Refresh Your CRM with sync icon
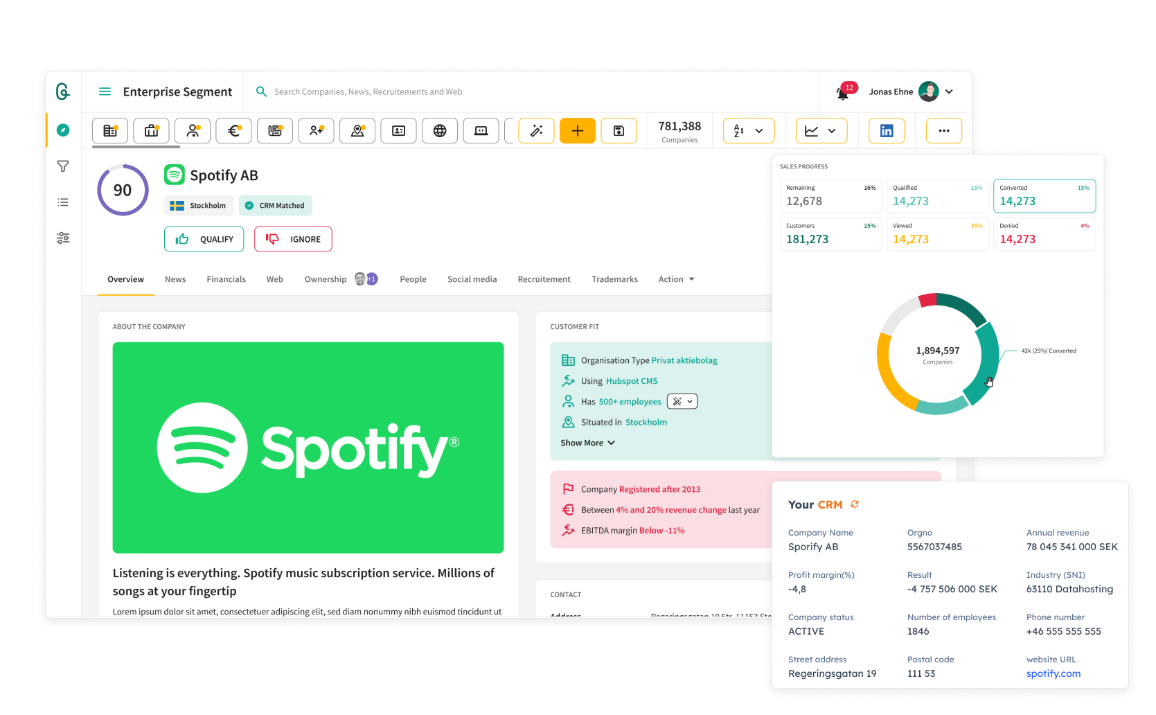Viewport: 1156px width, 715px height. 855,504
